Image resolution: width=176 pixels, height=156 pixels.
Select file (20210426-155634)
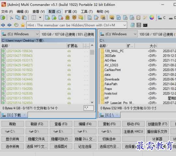click(20, 51)
